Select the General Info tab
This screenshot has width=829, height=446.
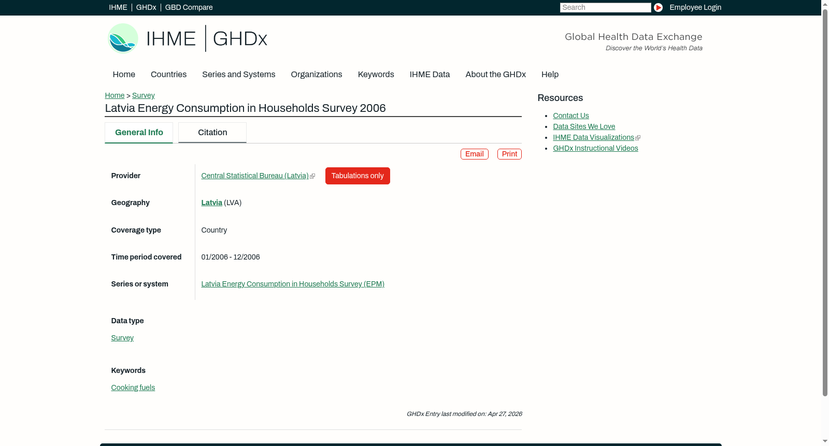point(139,133)
